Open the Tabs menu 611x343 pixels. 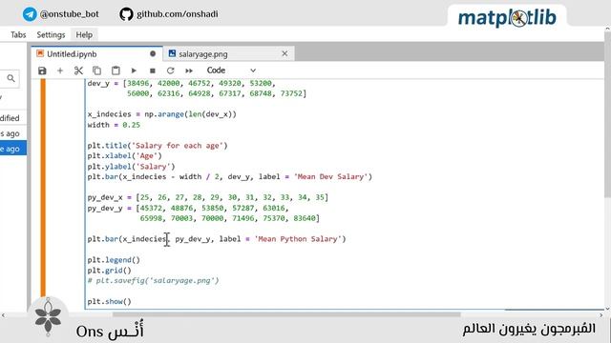pyautogui.click(x=18, y=35)
